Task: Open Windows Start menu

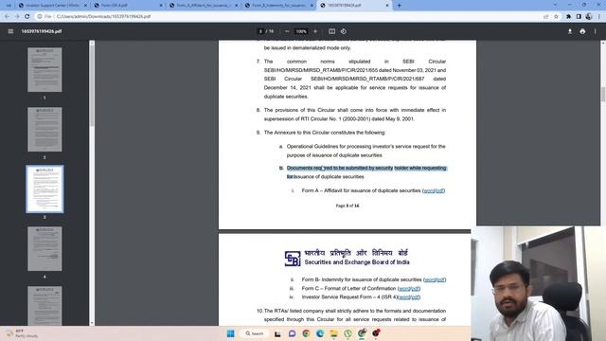Action: click(x=231, y=333)
